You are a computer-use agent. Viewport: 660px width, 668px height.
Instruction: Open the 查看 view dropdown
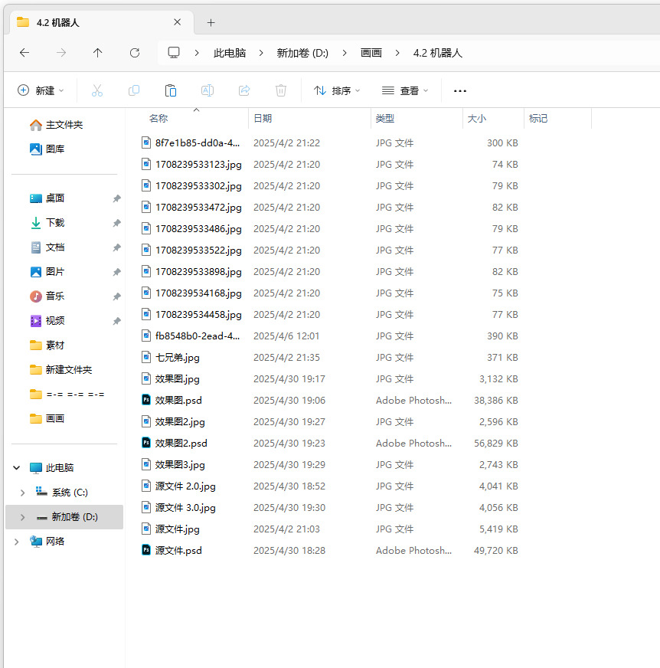point(405,90)
